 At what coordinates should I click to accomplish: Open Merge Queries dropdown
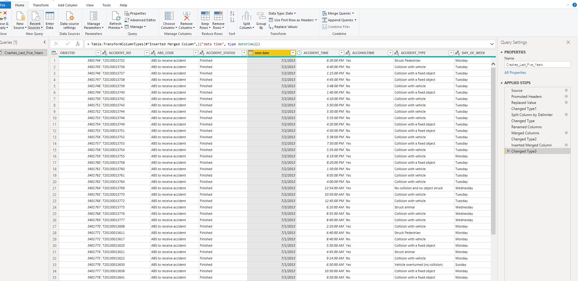click(x=338, y=13)
